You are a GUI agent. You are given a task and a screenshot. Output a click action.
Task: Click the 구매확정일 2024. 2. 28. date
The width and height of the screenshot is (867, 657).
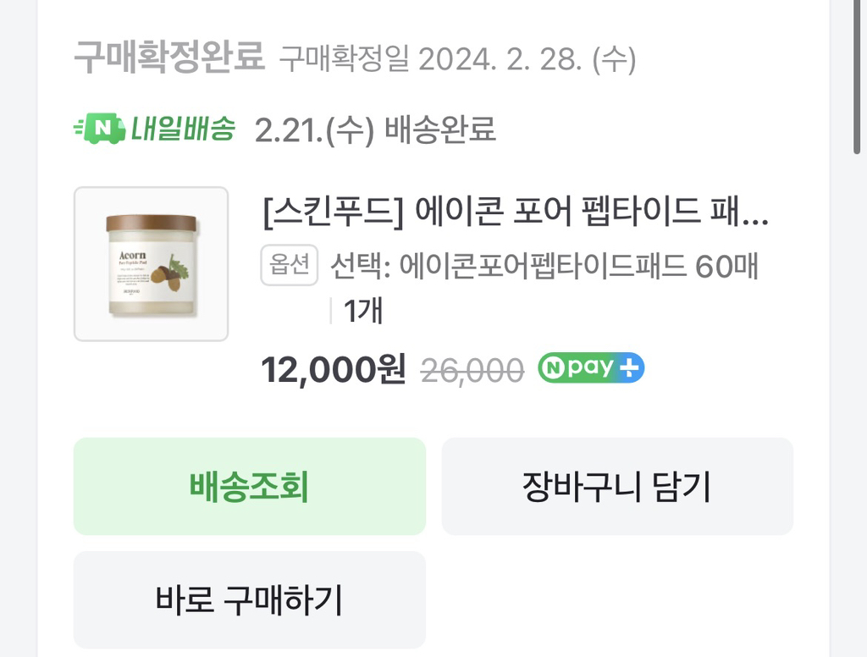457,59
